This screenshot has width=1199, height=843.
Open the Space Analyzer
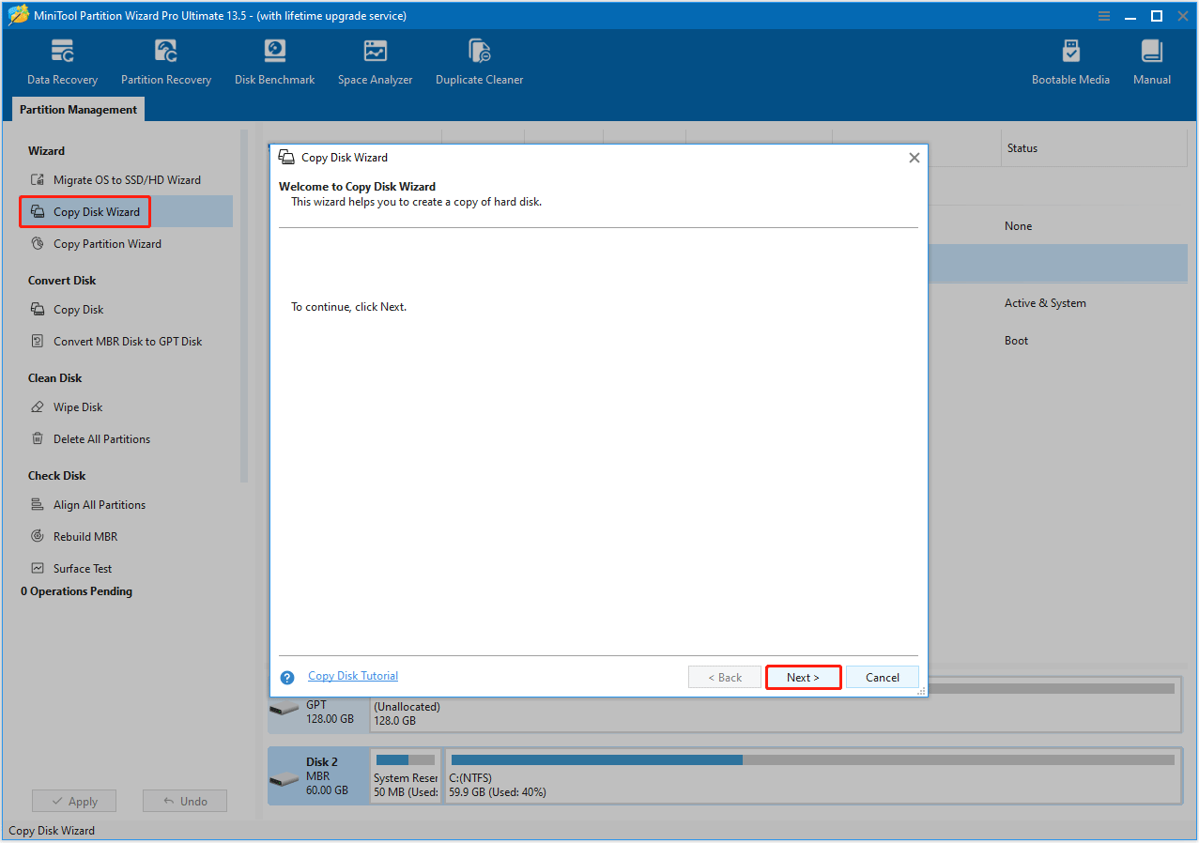(x=375, y=61)
